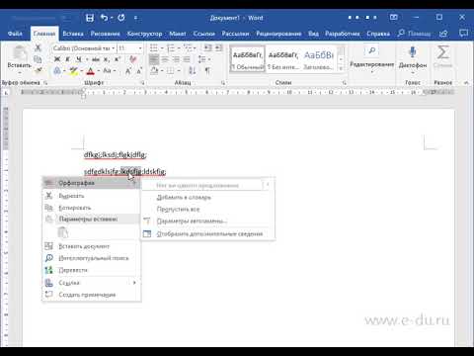The height and width of the screenshot is (356, 474).
Task: Apply strikethrough formatting (abc)
Action: point(96,59)
